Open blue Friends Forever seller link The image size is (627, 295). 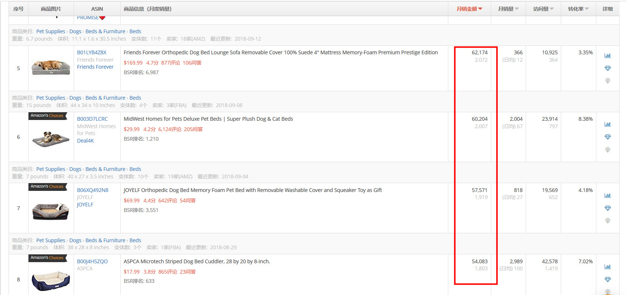click(95, 67)
